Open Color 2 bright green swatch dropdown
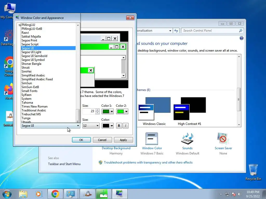This screenshot has width=266, height=199. (122, 111)
